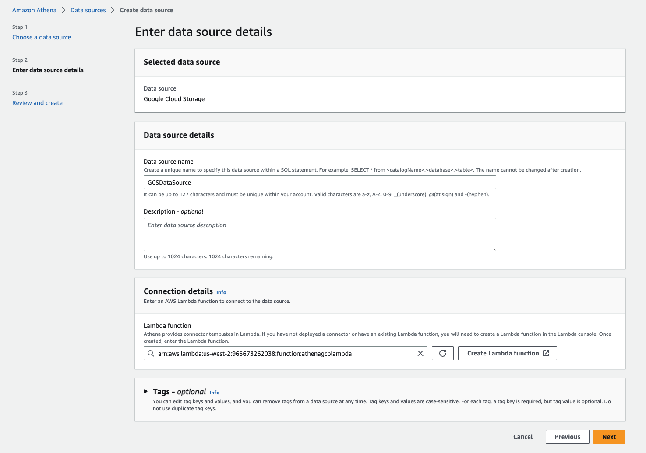This screenshot has width=646, height=453.
Task: Clear the Lambda function search field
Action: 420,353
